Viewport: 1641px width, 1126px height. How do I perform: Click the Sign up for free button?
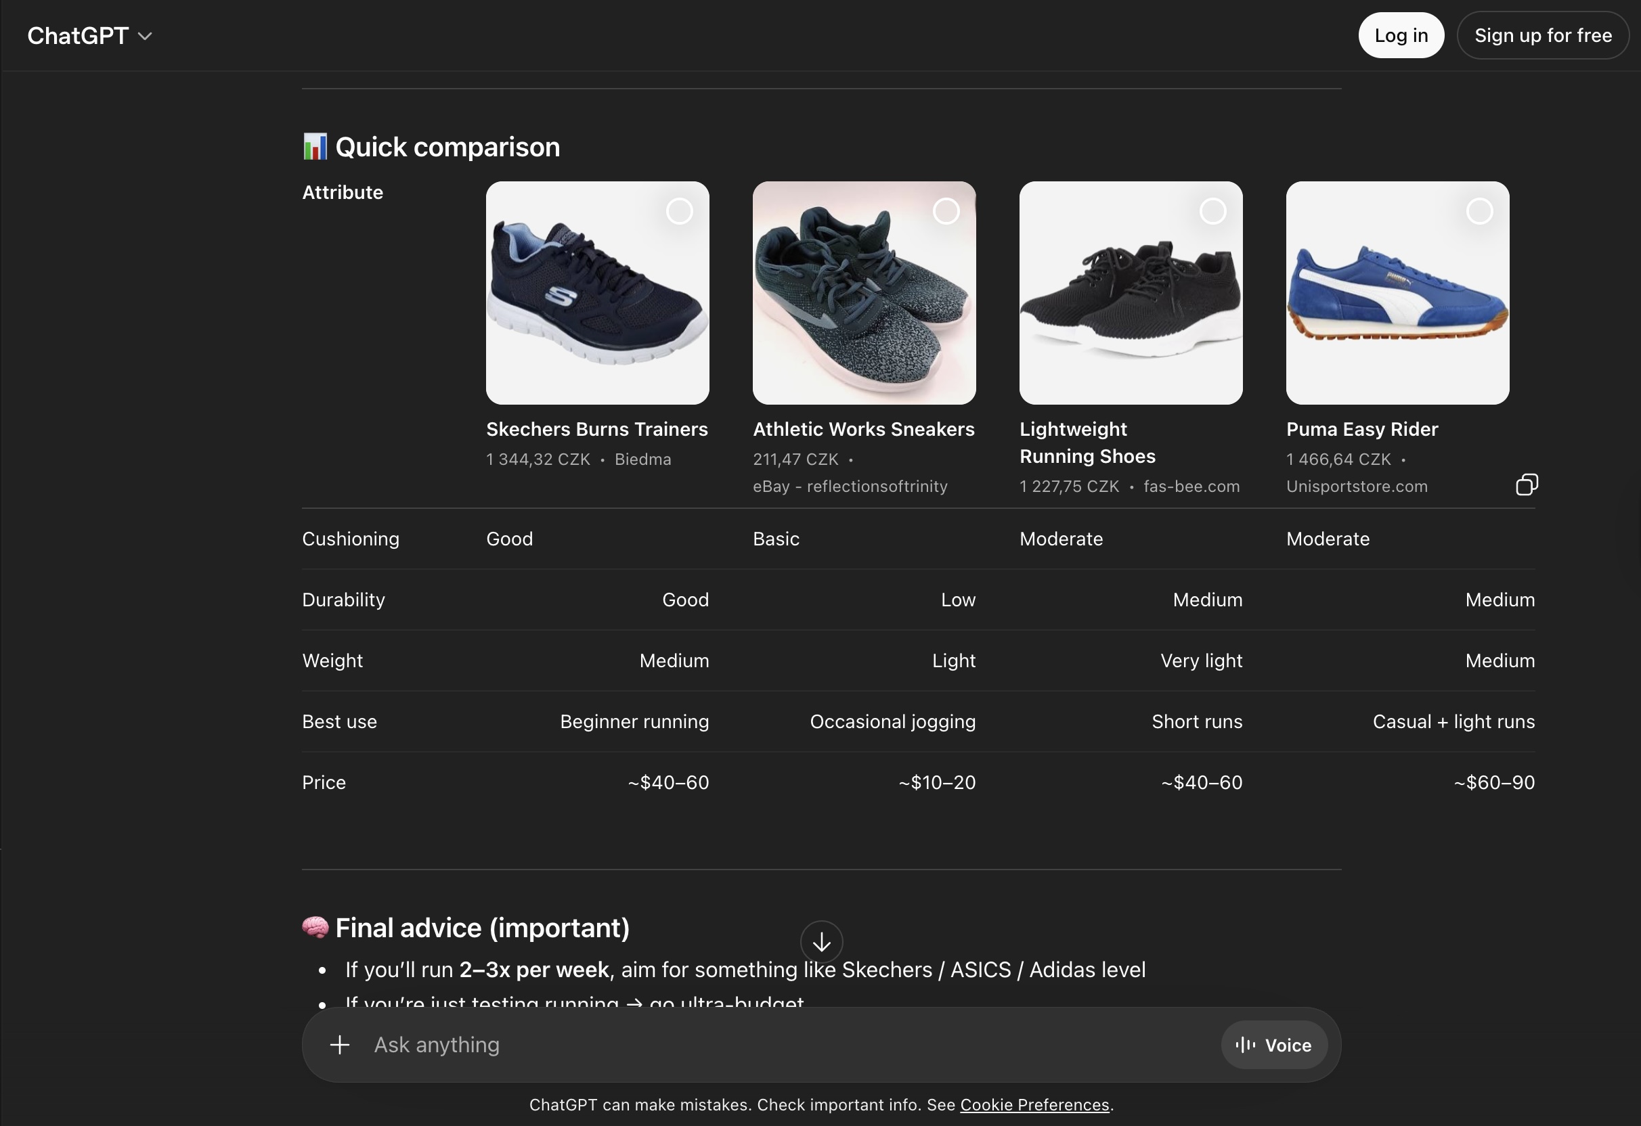click(1544, 35)
